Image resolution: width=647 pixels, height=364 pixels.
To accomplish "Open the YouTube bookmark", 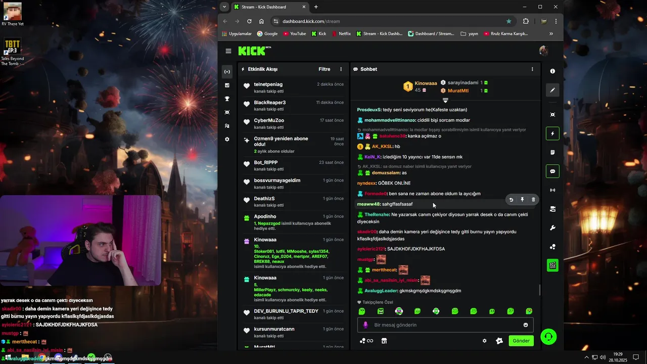I will click(295, 34).
